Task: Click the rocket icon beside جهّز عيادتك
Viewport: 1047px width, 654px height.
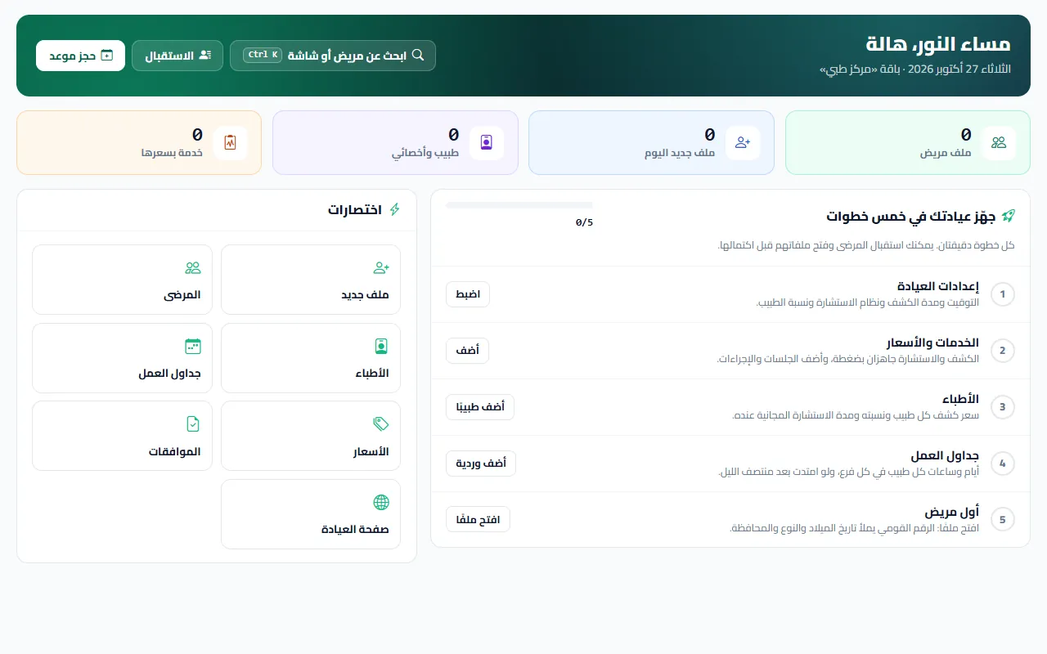Action: [1009, 216]
